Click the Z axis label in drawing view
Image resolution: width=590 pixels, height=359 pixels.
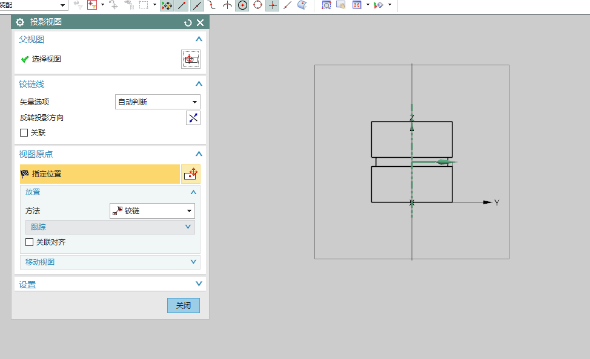pyautogui.click(x=412, y=117)
